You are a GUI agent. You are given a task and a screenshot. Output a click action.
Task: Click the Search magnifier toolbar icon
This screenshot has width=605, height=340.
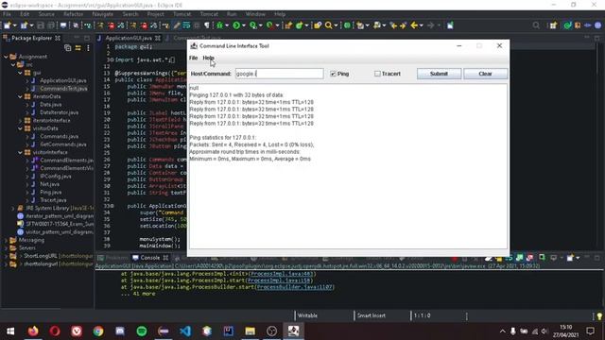328,25
